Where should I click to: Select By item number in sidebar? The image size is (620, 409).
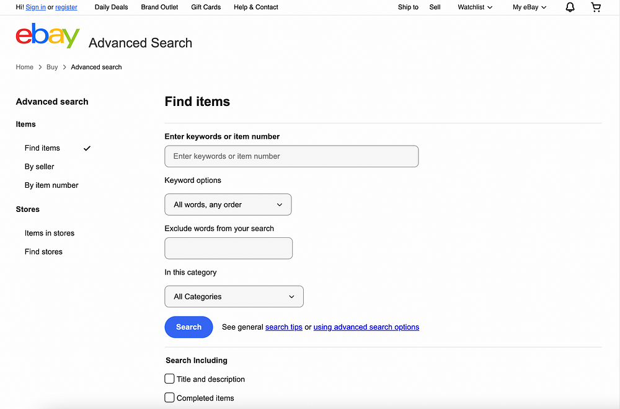pos(51,185)
